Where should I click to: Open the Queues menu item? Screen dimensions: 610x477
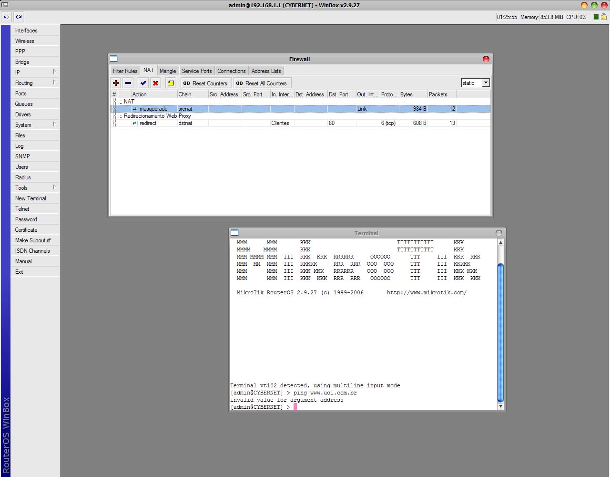[x=36, y=104]
